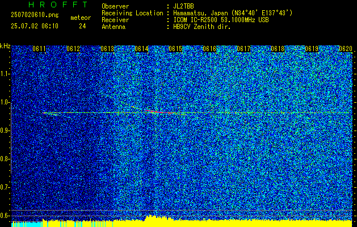
Task: Click the 0.9 kHz frequency label
Action: point(5,131)
